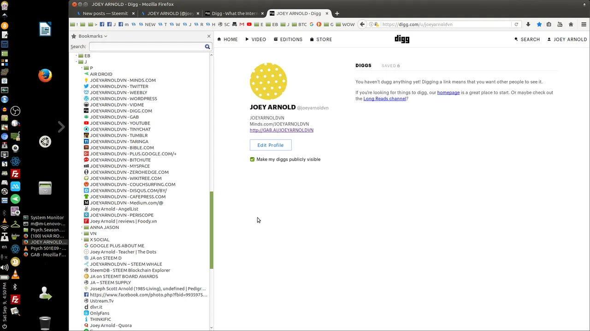The width and height of the screenshot is (590, 331).
Task: Click the YouTube icon on bookmarks toolbar
Action: (x=249, y=24)
